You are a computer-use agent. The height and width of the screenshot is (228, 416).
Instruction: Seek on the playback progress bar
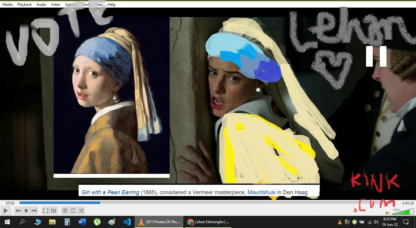click(208, 203)
